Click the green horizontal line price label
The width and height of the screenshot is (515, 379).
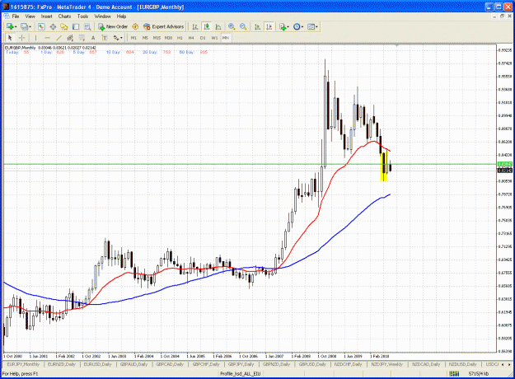[x=505, y=164]
